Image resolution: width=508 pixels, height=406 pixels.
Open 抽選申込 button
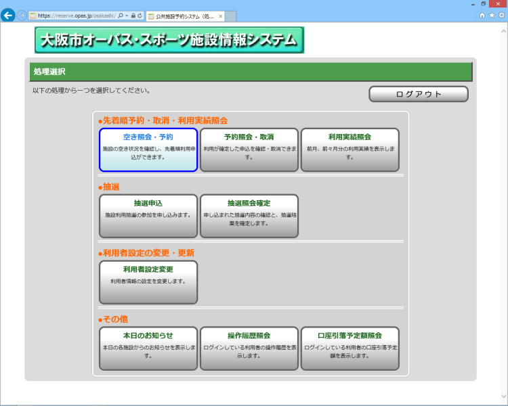[148, 216]
